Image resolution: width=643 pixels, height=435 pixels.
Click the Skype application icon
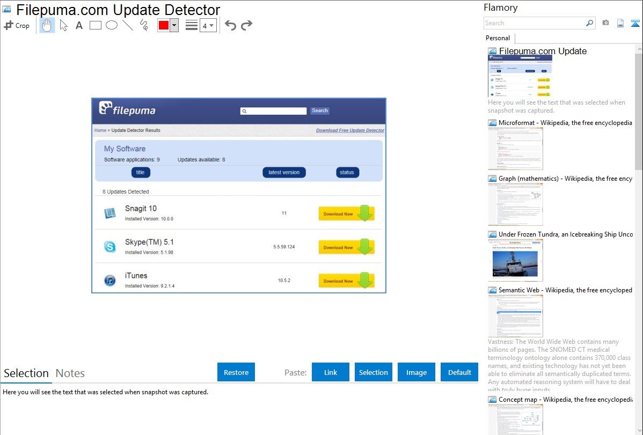tap(110, 247)
